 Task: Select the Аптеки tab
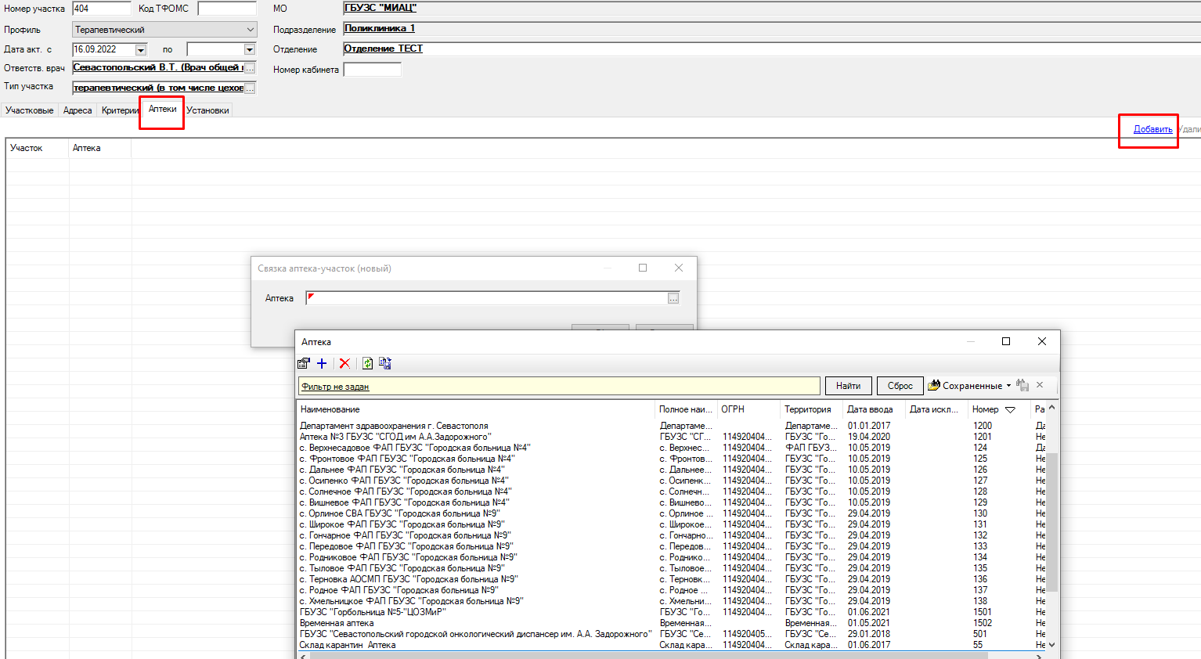click(x=162, y=109)
